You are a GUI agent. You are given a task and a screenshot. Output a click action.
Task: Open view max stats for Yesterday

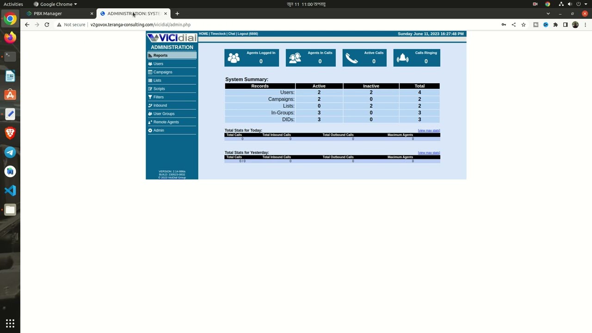pos(429,153)
